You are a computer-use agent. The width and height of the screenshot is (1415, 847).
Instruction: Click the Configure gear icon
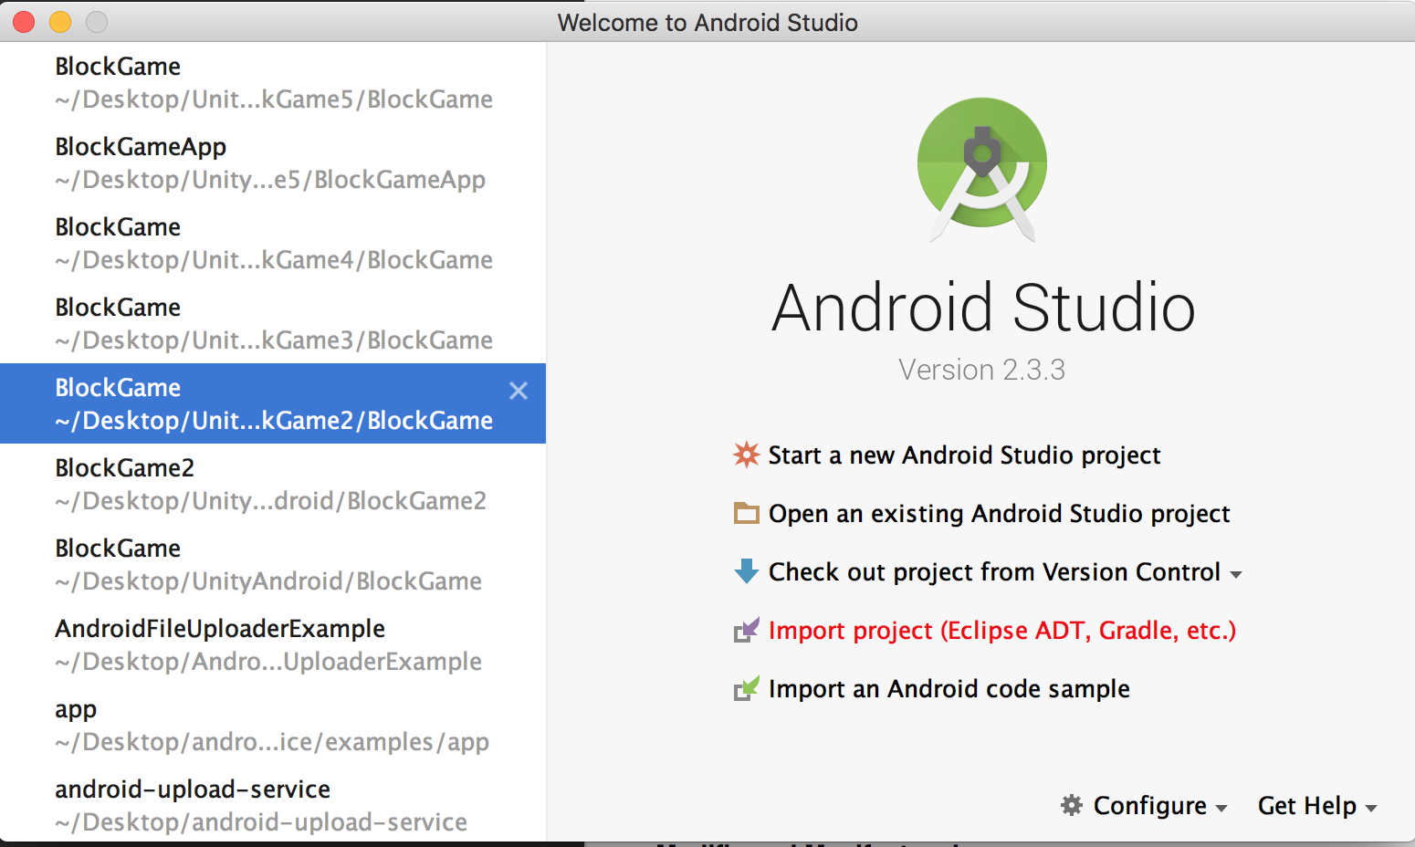(1072, 805)
